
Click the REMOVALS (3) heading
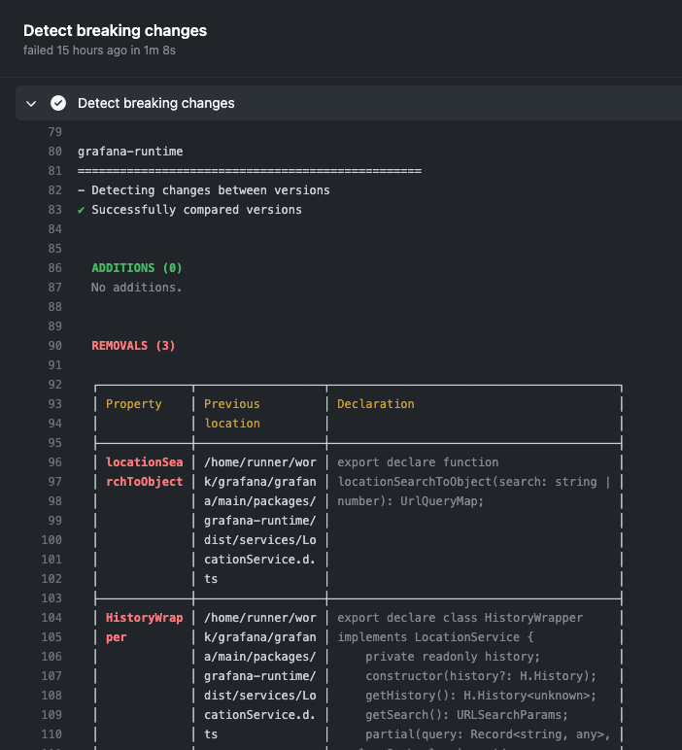tap(133, 346)
